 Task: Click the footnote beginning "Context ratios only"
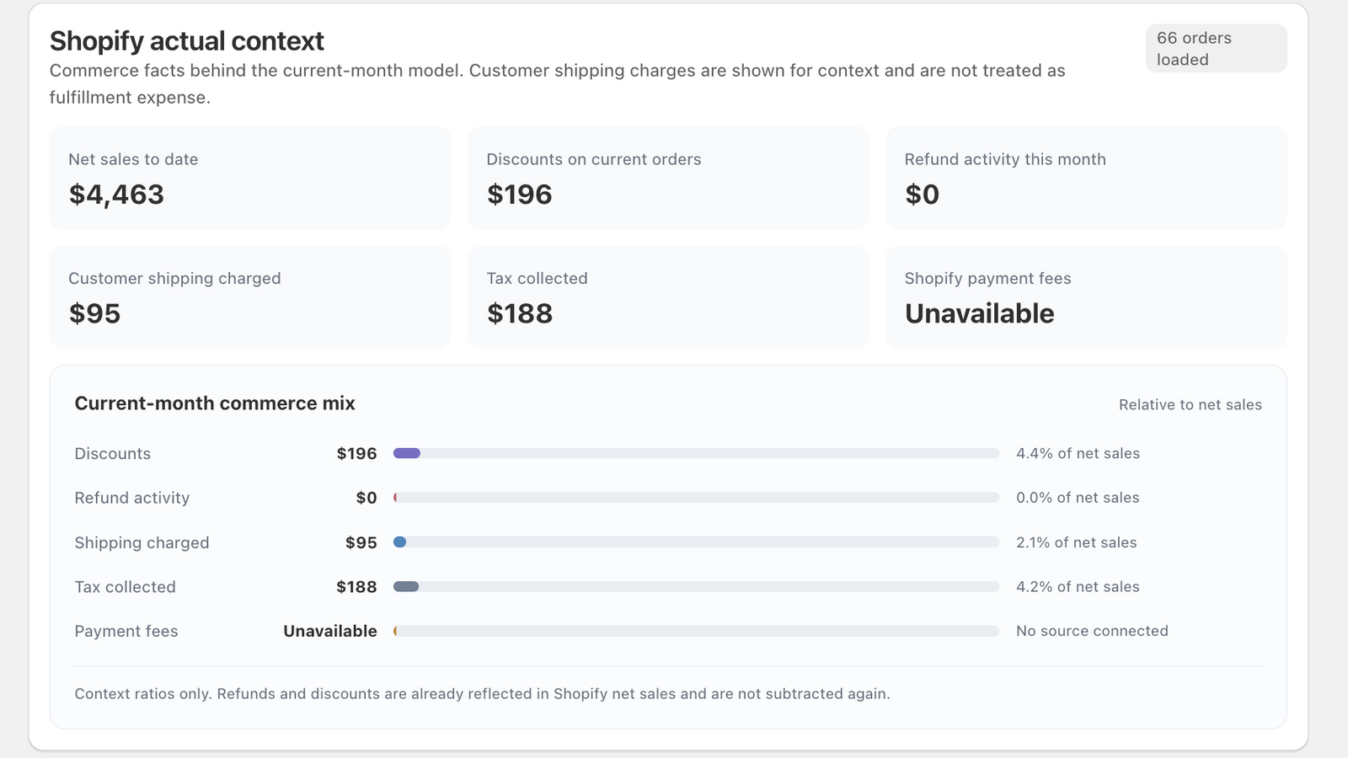pyautogui.click(x=483, y=694)
